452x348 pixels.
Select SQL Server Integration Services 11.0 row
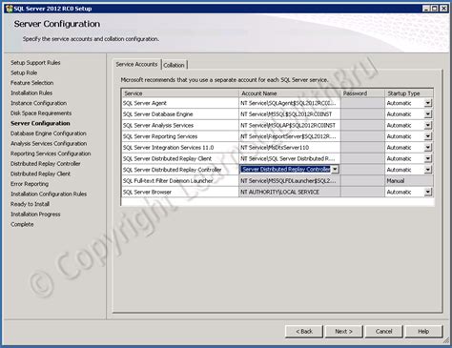(180, 148)
